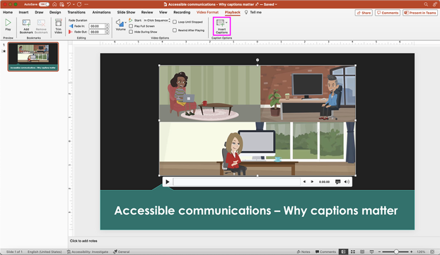
Task: Open the Transitions tab
Action: click(76, 12)
